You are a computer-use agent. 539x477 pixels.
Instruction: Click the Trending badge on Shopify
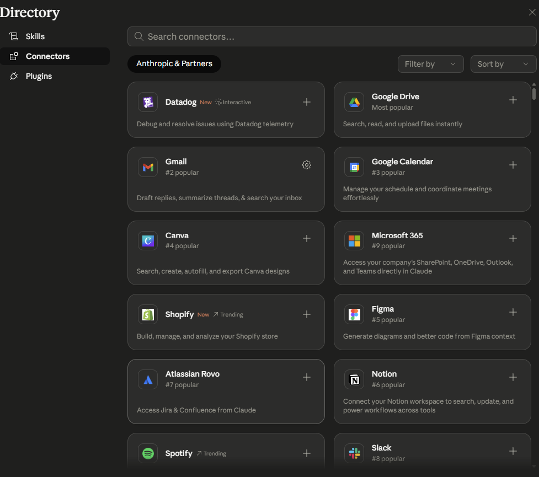tap(228, 314)
